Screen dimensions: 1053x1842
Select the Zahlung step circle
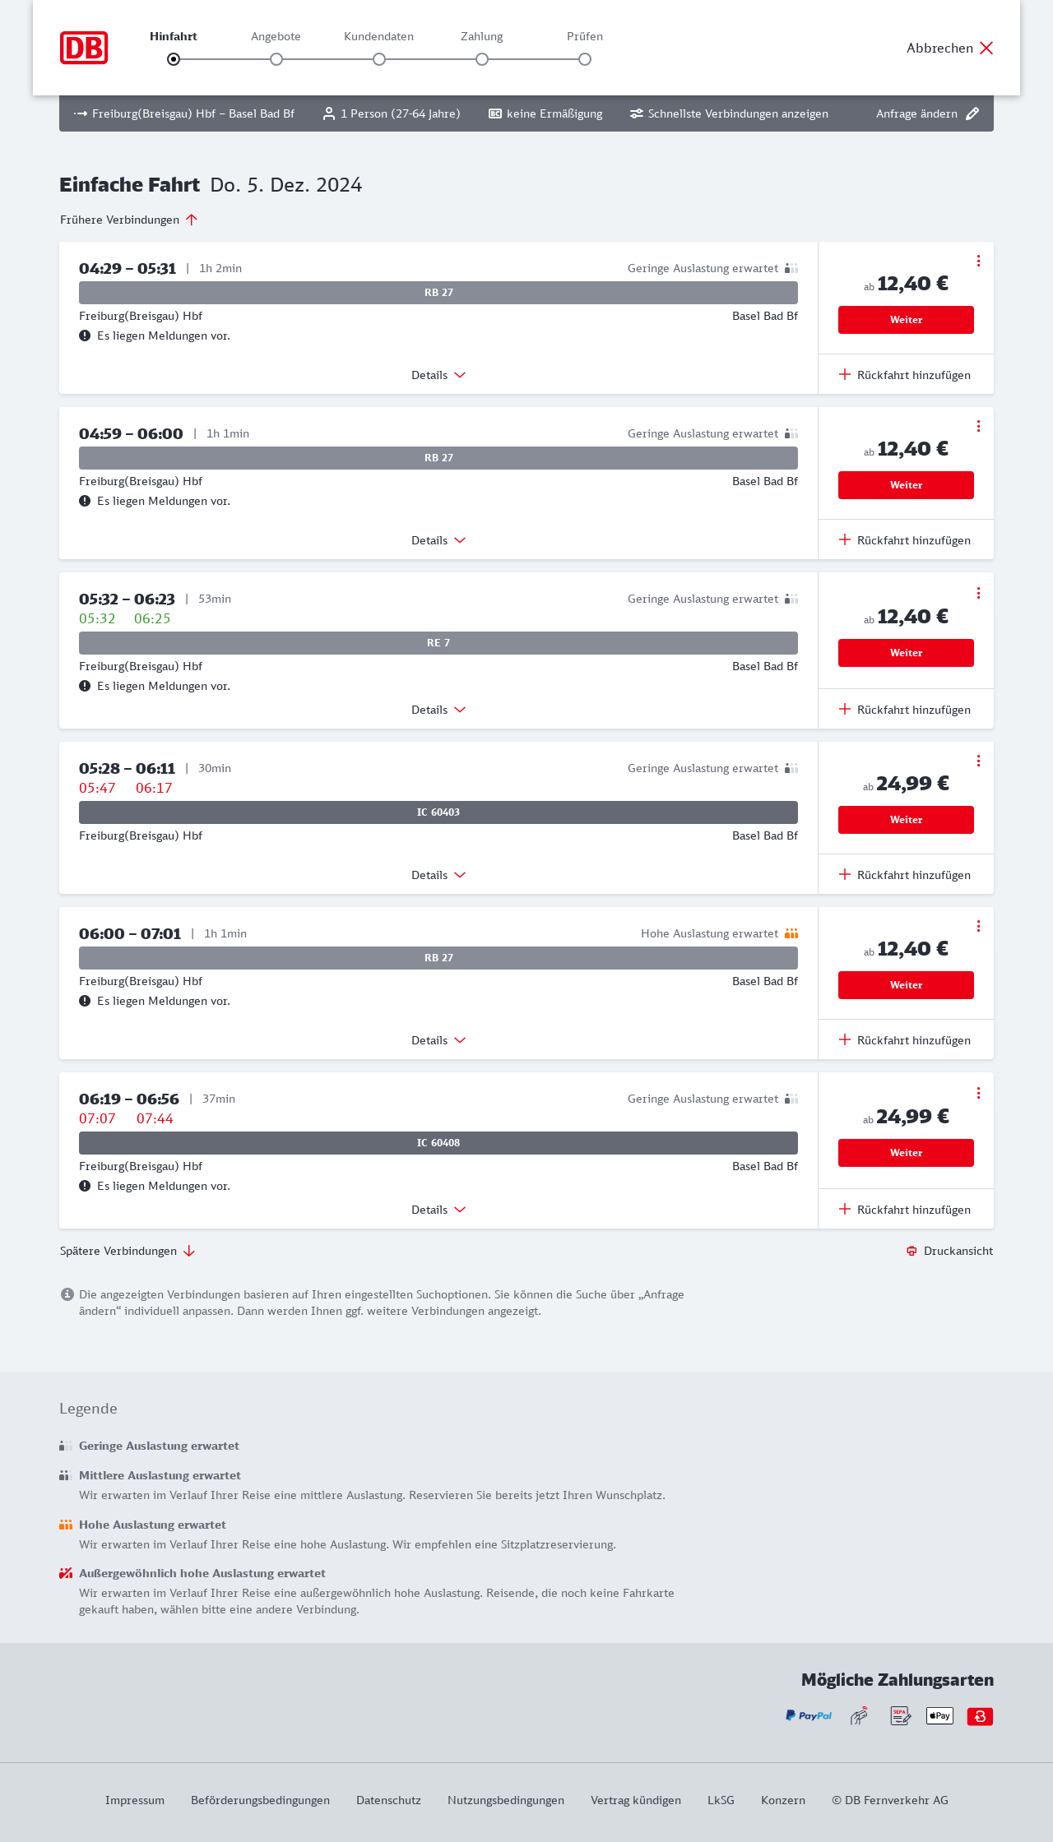(x=482, y=59)
